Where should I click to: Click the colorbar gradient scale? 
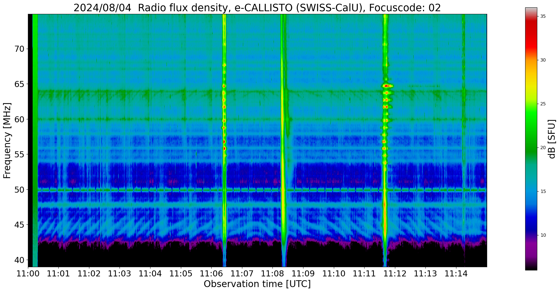coord(531,139)
